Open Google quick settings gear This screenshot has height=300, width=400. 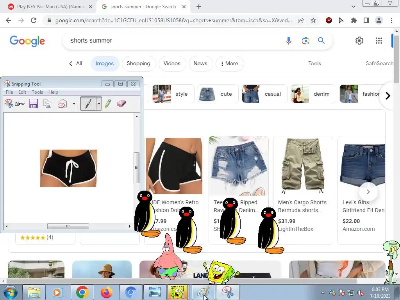(359, 41)
